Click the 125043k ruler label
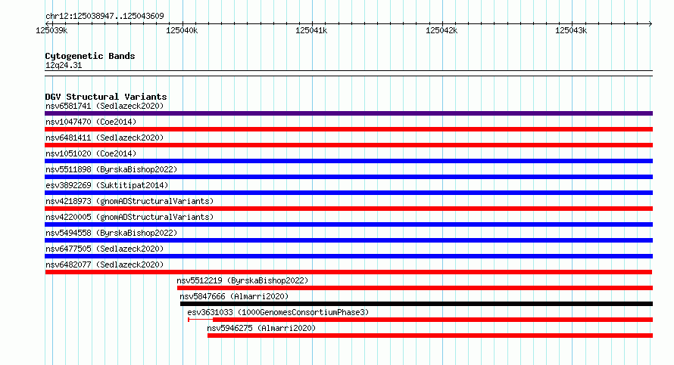This screenshot has width=674, height=365. [x=571, y=30]
